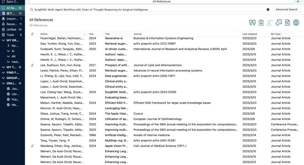Screen dimensions: 304x165
Task: Click into the library search field
Action: click(149, 10)
